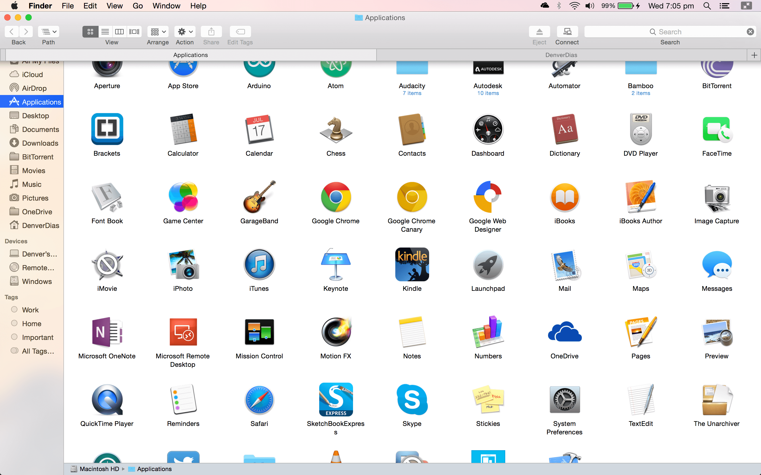Open the Calculator app
This screenshot has height=475, width=761.
coord(183,129)
